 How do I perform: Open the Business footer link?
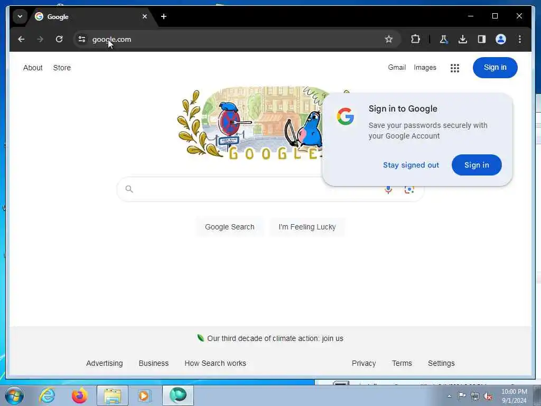[154, 363]
